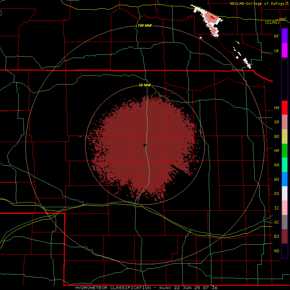Click the black radar site spot at echo center
This screenshot has width=290, height=290.
click(145, 145)
